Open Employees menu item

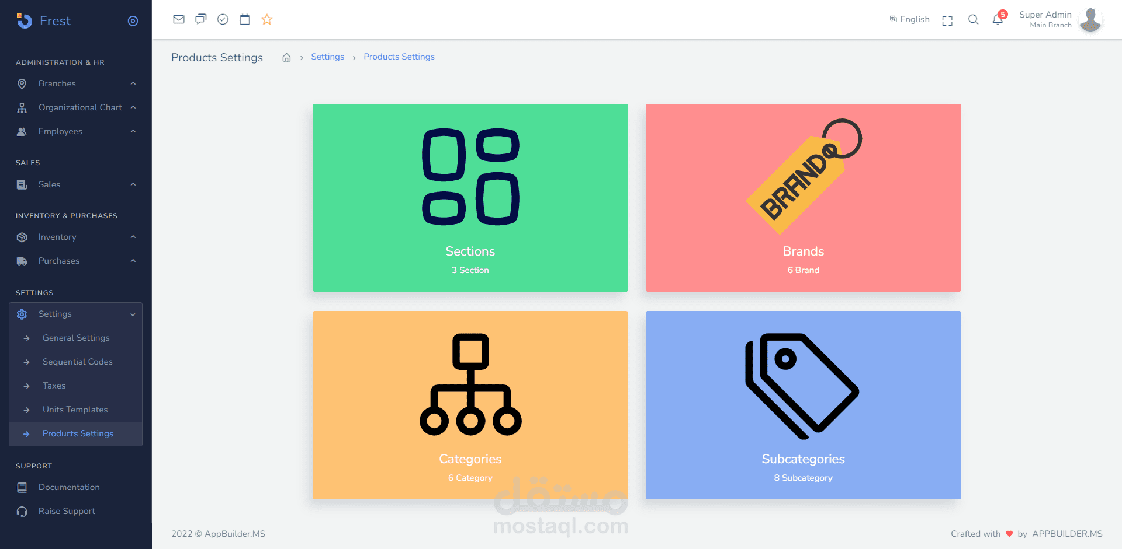76,131
